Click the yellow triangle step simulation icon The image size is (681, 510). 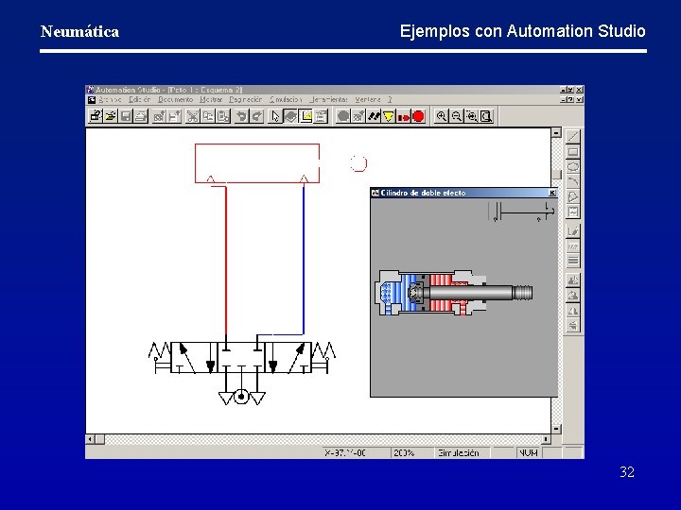389,116
